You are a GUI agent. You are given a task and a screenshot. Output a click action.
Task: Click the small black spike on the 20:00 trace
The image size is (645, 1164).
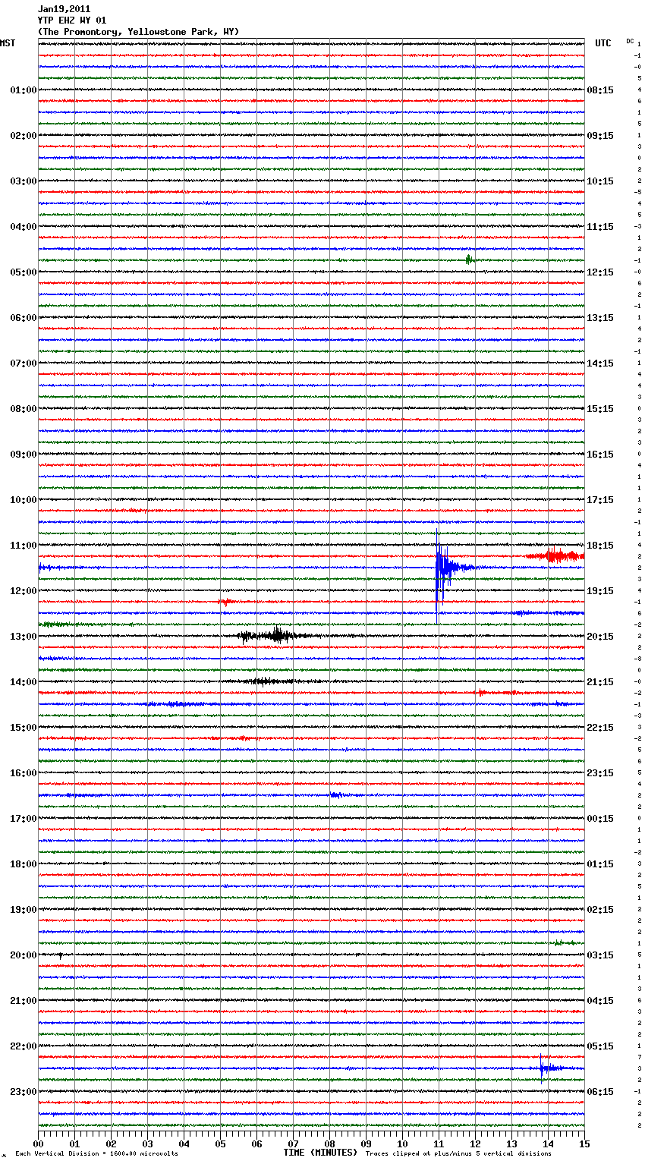[x=61, y=956]
